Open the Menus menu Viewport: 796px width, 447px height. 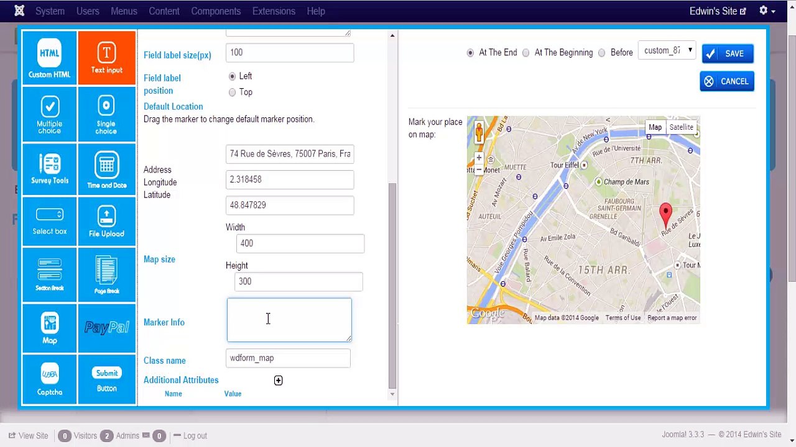pos(124,11)
